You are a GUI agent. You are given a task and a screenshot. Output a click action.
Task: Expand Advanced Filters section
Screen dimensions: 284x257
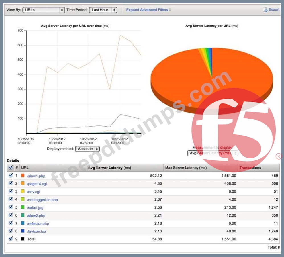(148, 10)
